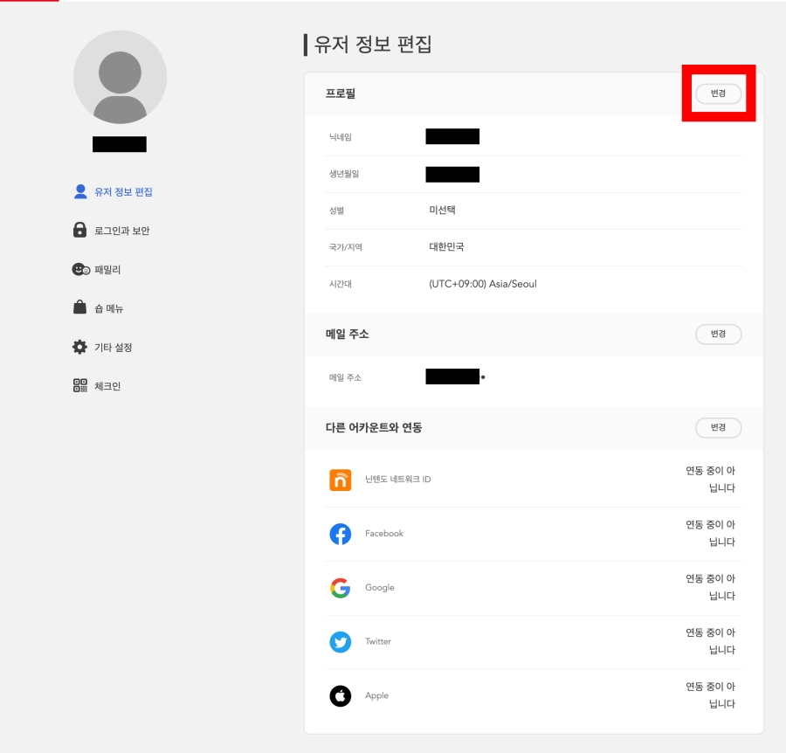Screen dimensions: 786x753
Task: Click the shopping bag icon for 숍 메뉴
Action: tap(80, 307)
